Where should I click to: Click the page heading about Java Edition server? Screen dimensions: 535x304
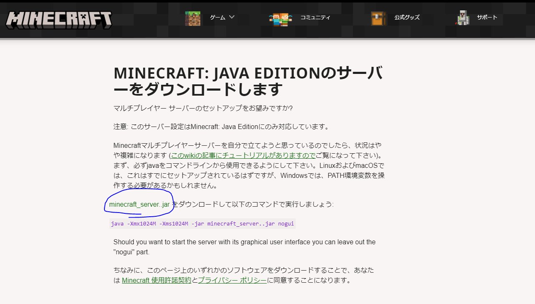tap(249, 81)
